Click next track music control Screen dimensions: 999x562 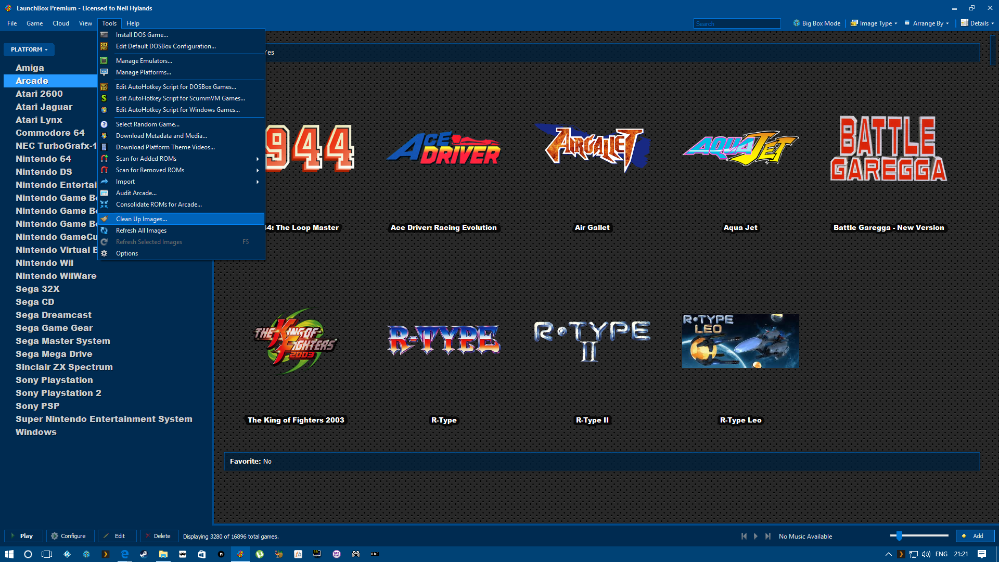click(x=768, y=536)
